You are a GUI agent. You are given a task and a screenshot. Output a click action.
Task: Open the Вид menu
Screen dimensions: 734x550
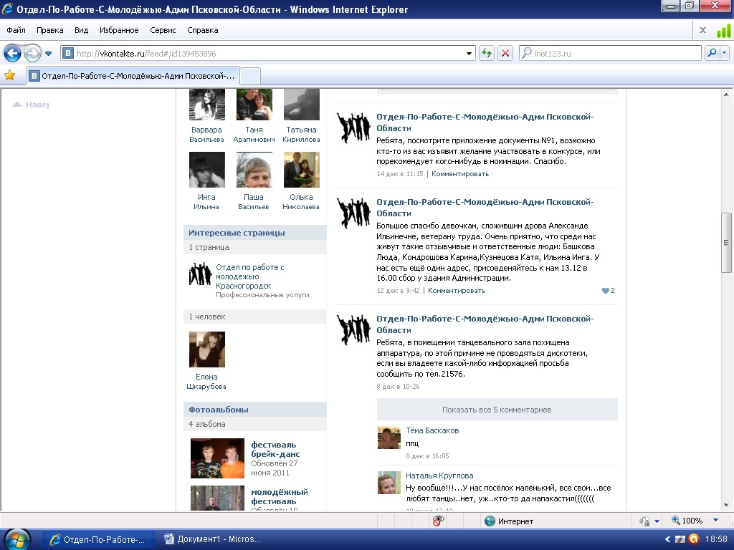pos(81,30)
